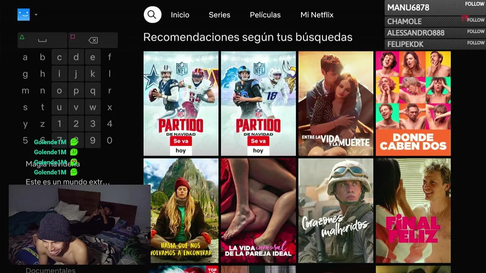The width and height of the screenshot is (486, 273).
Task: Open Lions vs Vikings Partido de Navidad poster
Action: pyautogui.click(x=258, y=104)
